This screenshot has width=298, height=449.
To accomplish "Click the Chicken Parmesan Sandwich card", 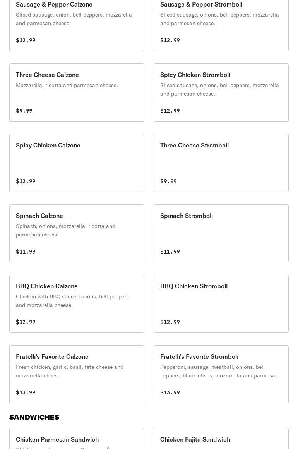I will click(x=77, y=439).
